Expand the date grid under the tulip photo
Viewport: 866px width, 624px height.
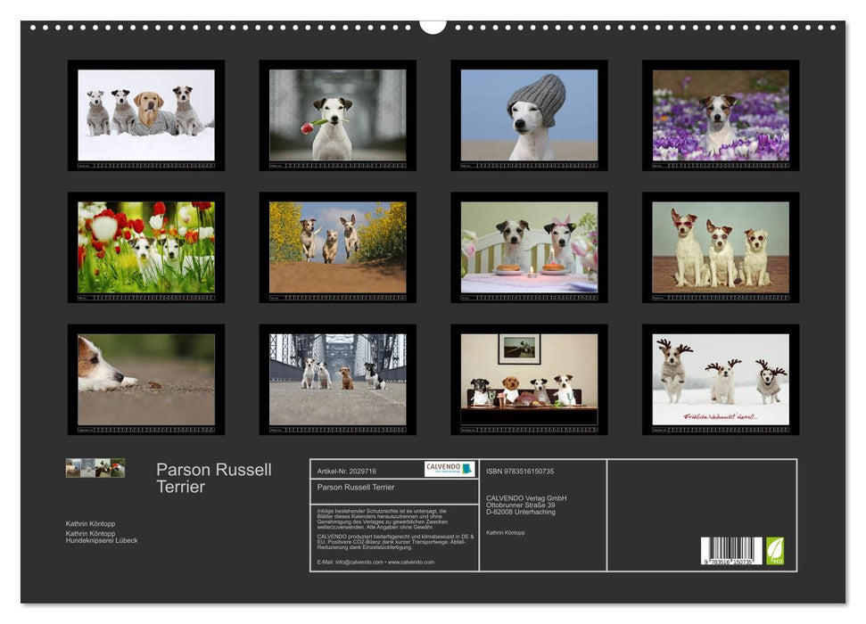point(144,298)
